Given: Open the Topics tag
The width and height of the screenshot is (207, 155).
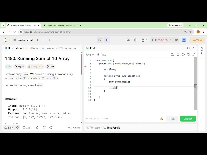Looking at the screenshot, I should click(19, 67).
